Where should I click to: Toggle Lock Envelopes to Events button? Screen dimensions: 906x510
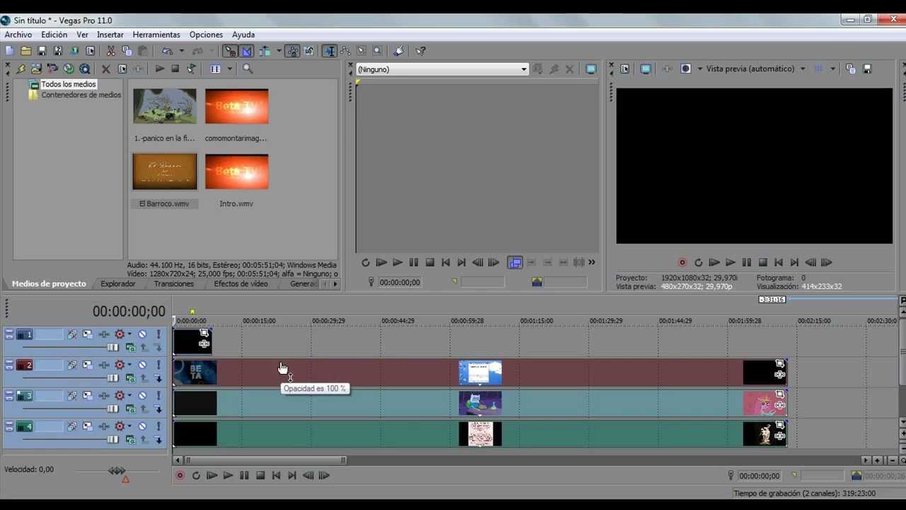pyautogui.click(x=293, y=51)
